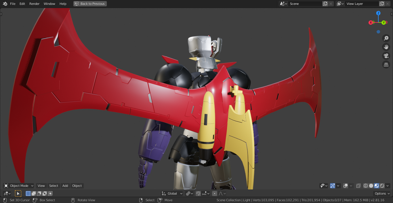Click the red X axis on the gizmo
This screenshot has width=393, height=203.
[x=371, y=22]
